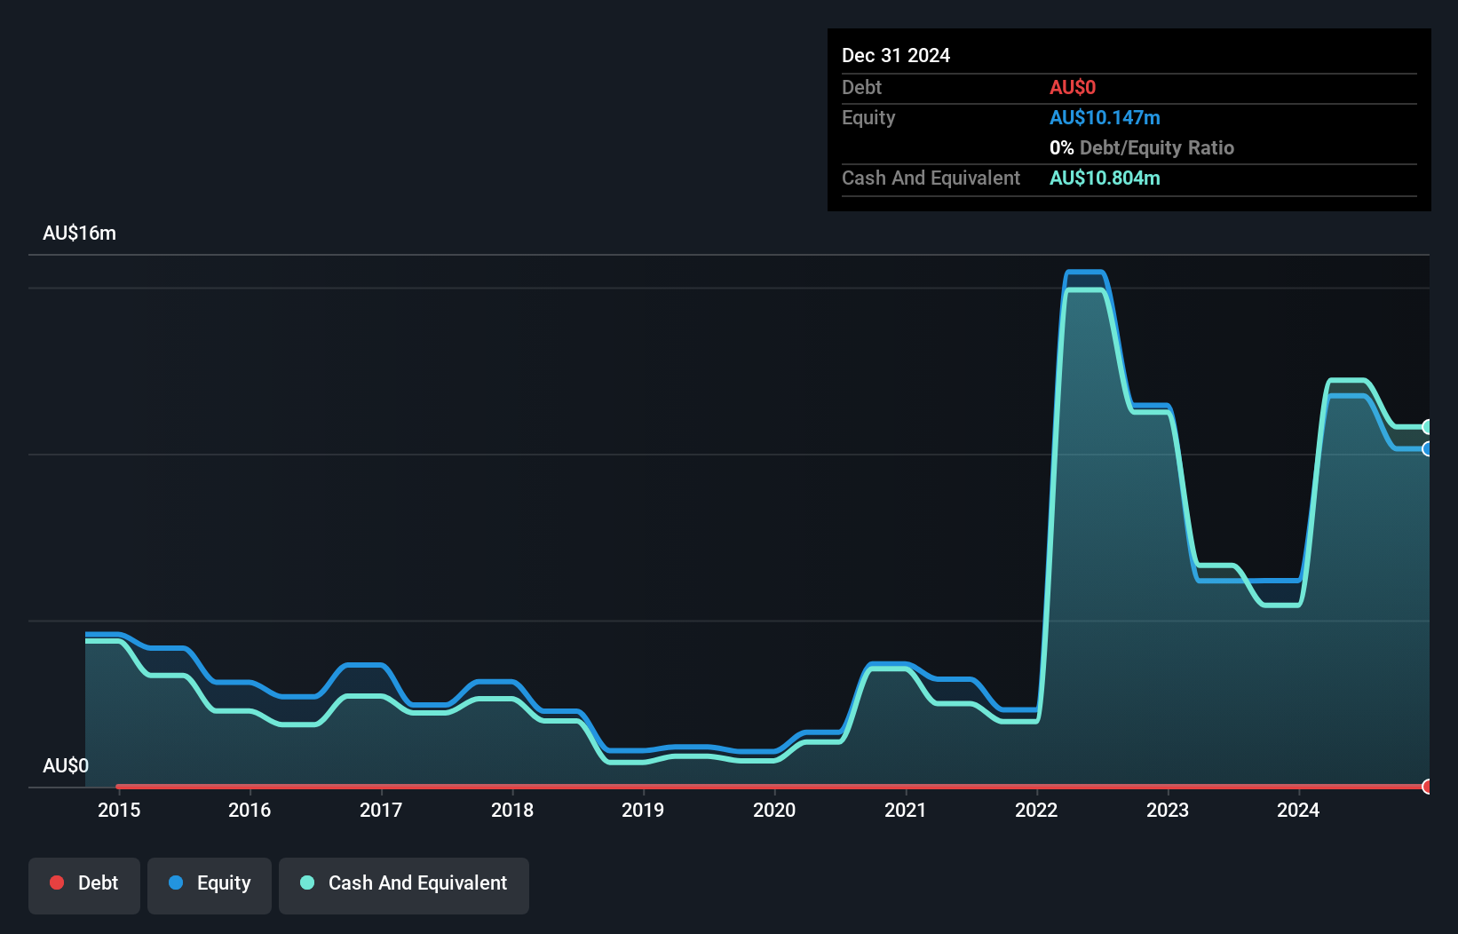The height and width of the screenshot is (934, 1458).
Task: Click the 2016 x-axis label
Action: pyautogui.click(x=250, y=810)
